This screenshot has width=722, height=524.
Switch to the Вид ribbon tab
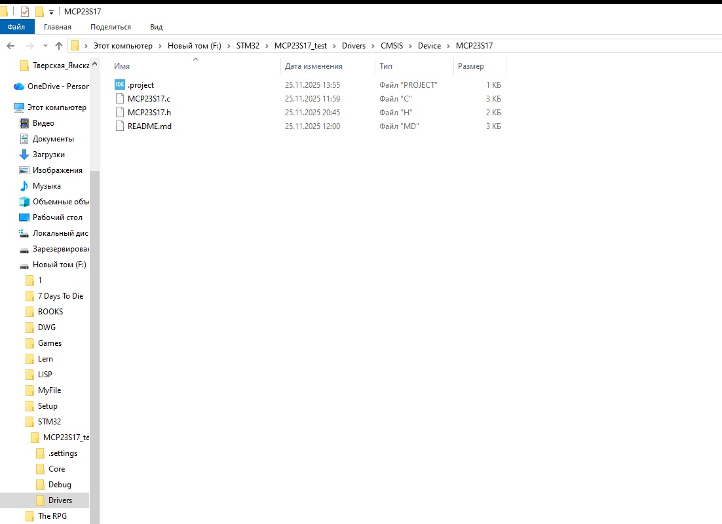pos(156,27)
